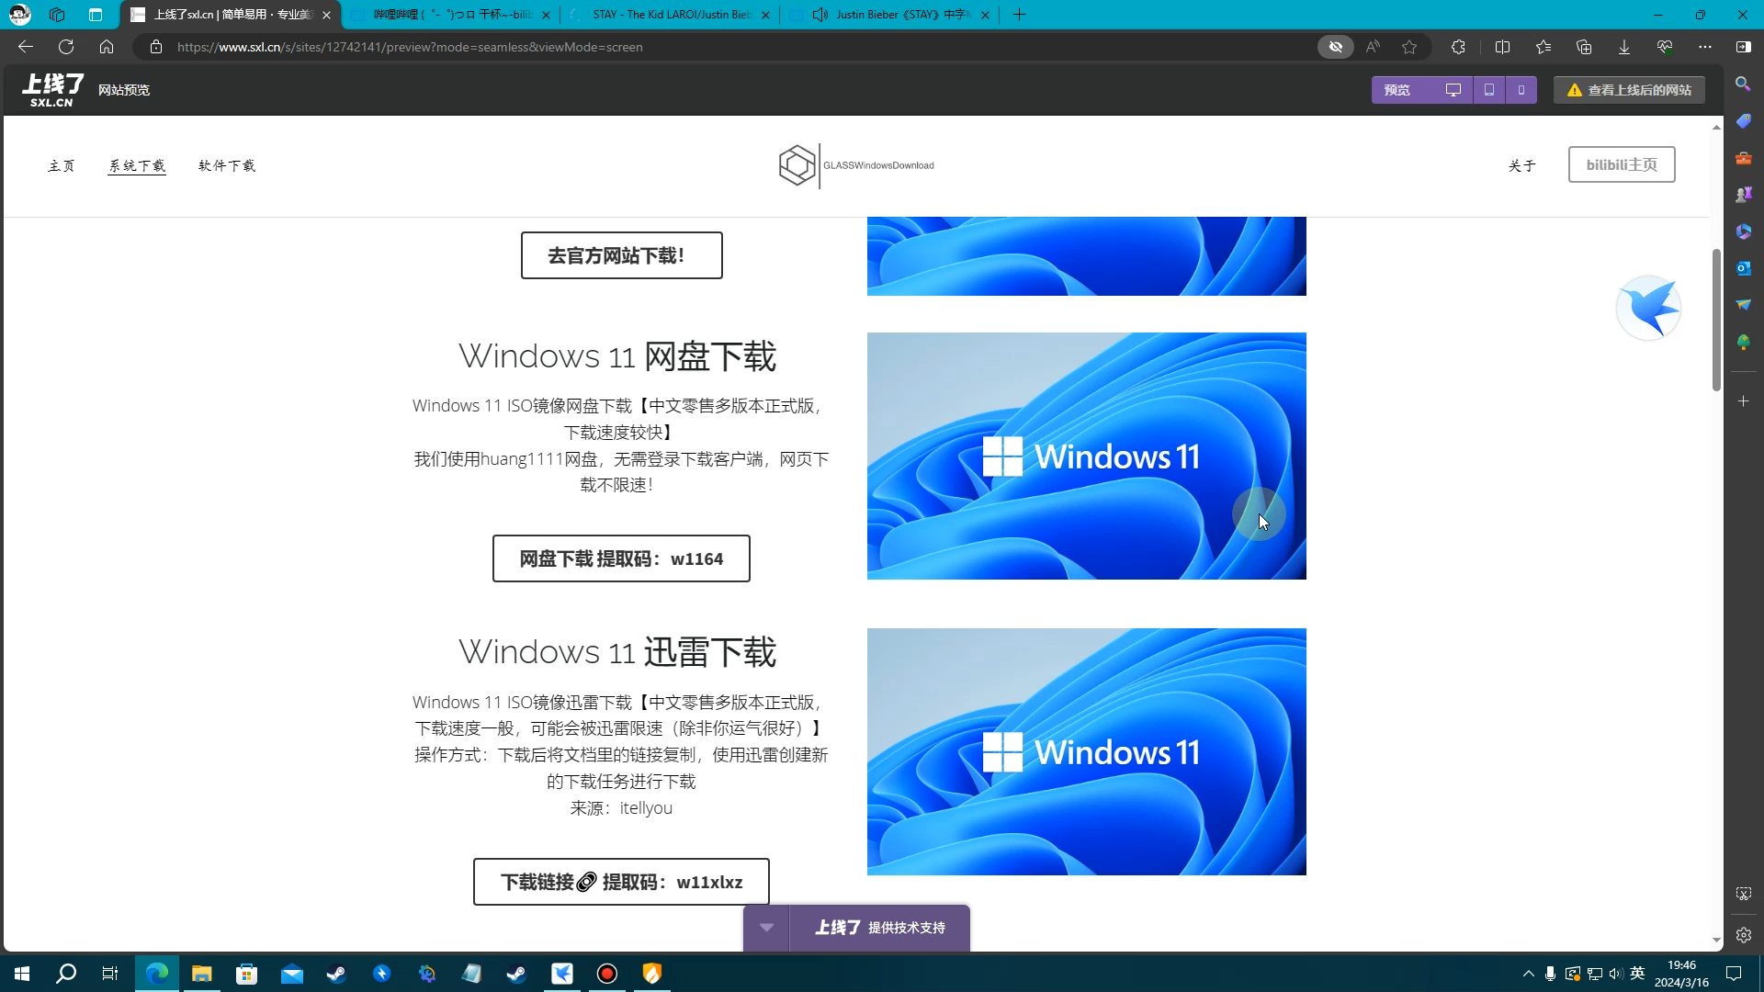
Task: Open Edge workspaces icon in title bar
Action: pos(57,15)
